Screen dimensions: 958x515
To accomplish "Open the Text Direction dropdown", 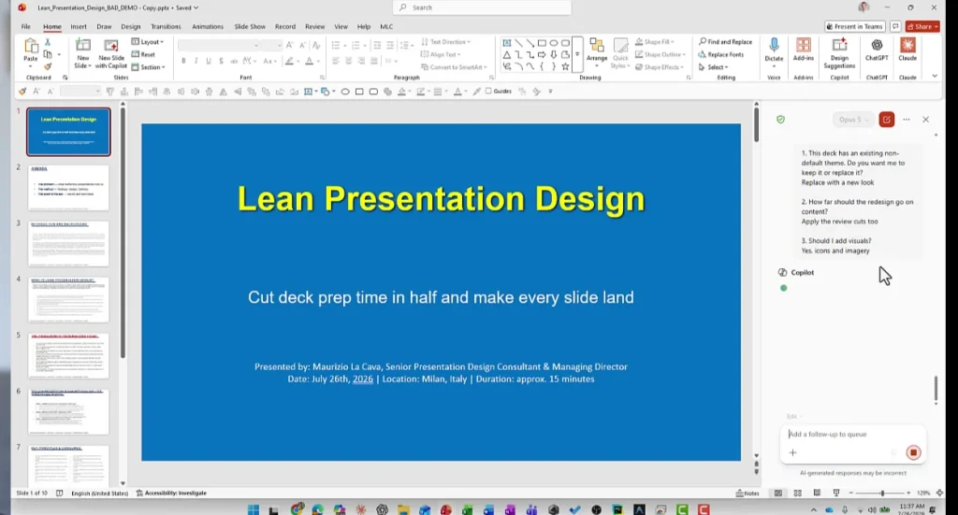I will coord(446,42).
